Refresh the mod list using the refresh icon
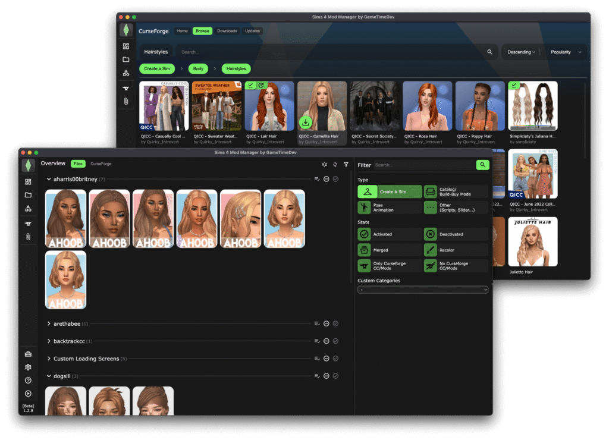This screenshot has width=609, height=440. click(335, 164)
